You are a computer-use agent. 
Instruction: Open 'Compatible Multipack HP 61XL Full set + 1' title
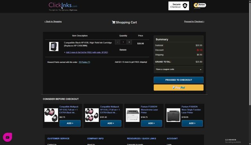pyautogui.click(x=69, y=110)
